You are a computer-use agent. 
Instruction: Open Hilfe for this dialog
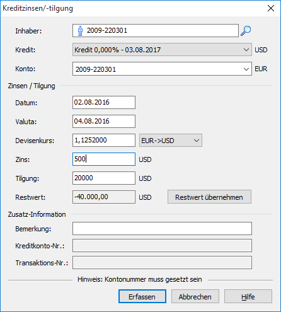tap(248, 296)
